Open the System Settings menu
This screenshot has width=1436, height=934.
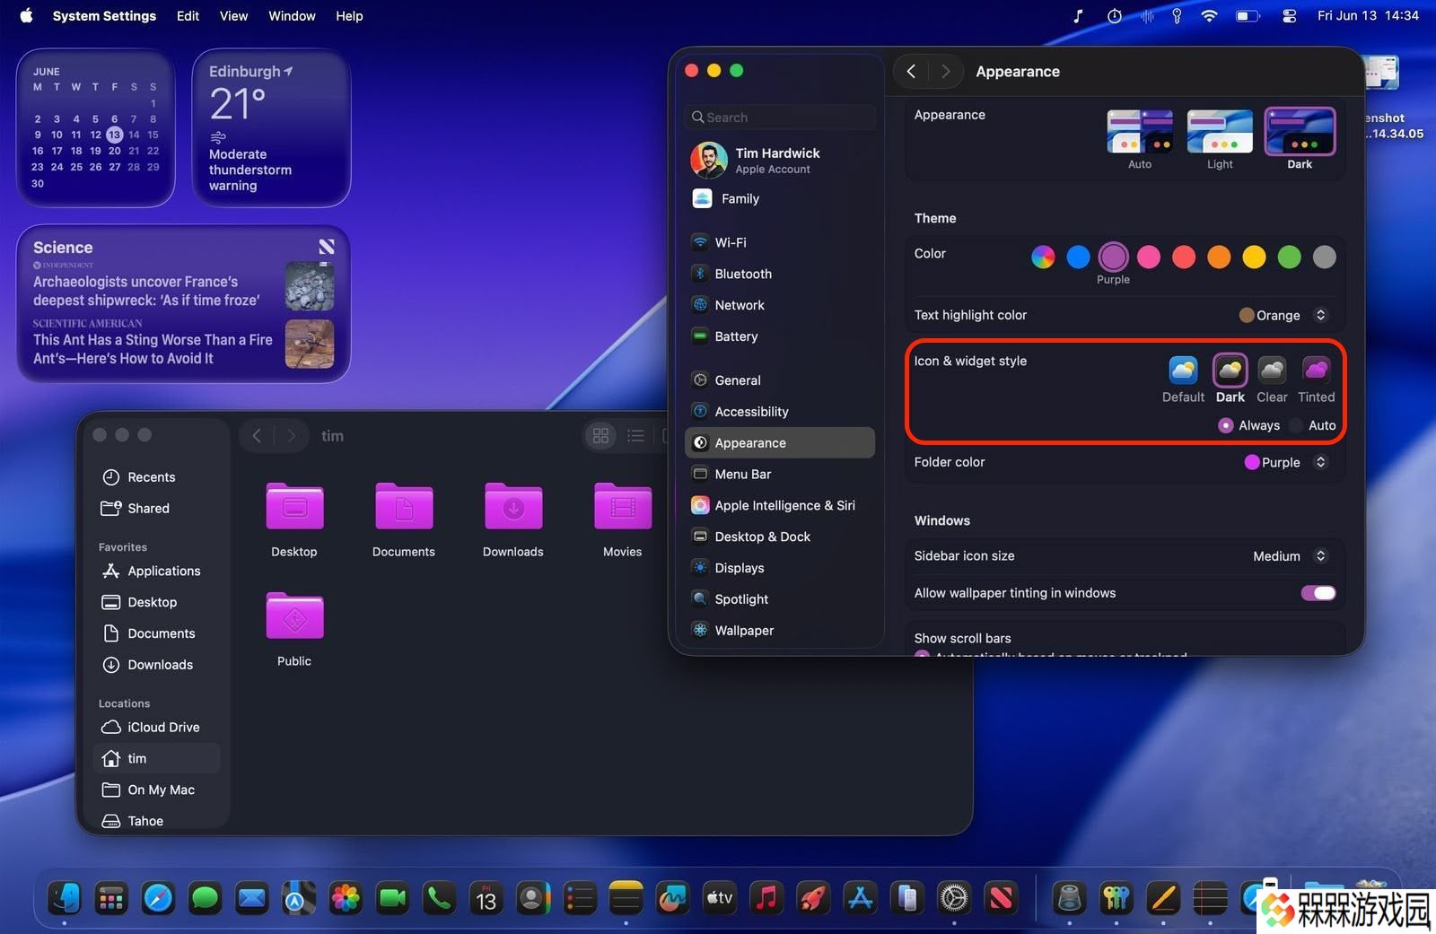[x=104, y=16]
